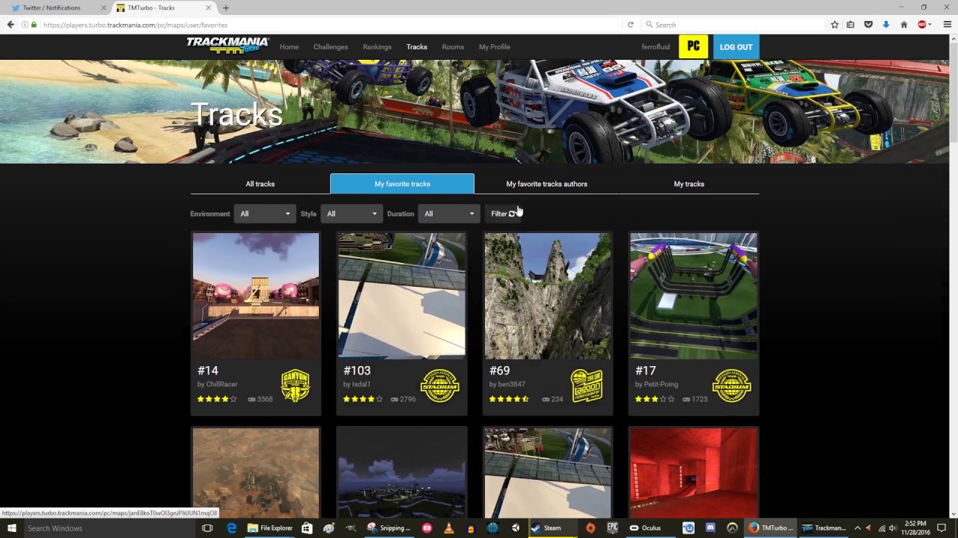Open the Firefox hamburger menu
Screen dimensions: 958x538
pos(947,25)
